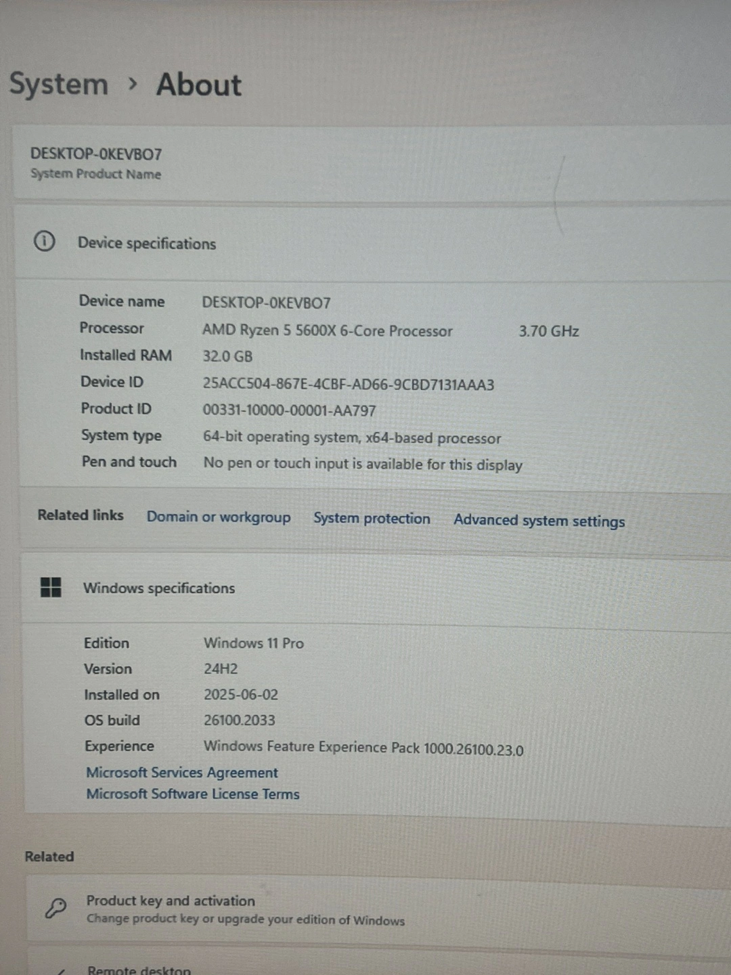Click the 'Related links' label
This screenshot has width=731, height=975.
[x=81, y=515]
